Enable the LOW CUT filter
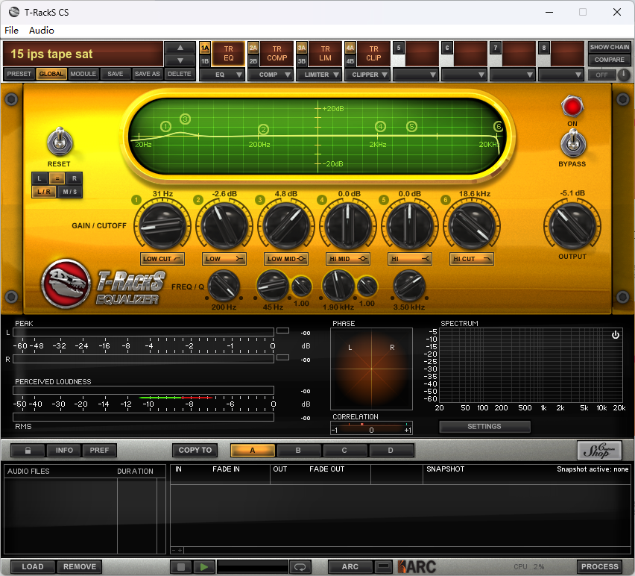Viewport: 635px width, 576px height. [162, 259]
